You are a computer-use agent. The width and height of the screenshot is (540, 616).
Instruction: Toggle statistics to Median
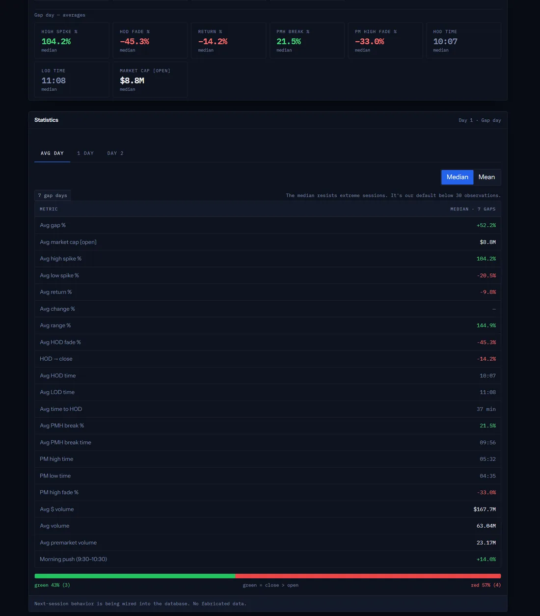tap(458, 177)
